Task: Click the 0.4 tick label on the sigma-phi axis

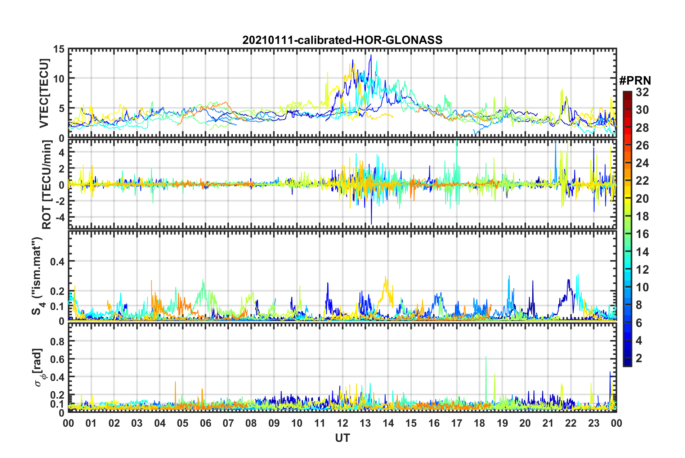Action: coord(57,377)
